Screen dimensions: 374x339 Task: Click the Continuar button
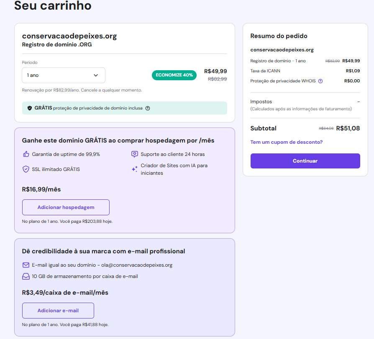pyautogui.click(x=305, y=161)
